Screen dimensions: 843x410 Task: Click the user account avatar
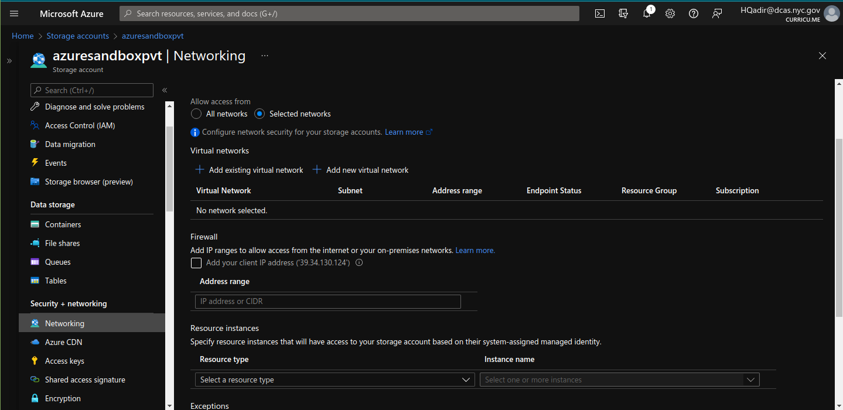(x=831, y=13)
